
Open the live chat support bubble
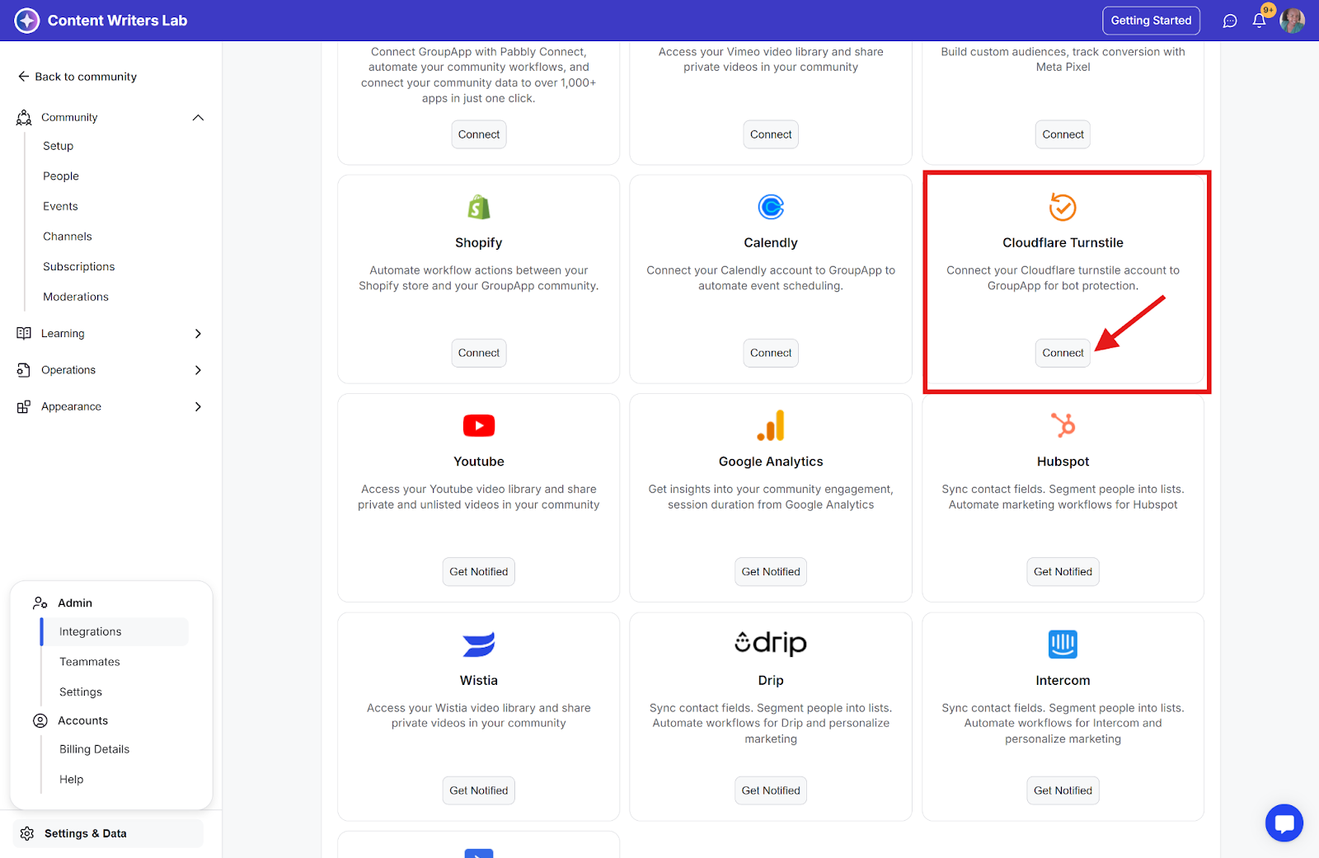pos(1284,823)
